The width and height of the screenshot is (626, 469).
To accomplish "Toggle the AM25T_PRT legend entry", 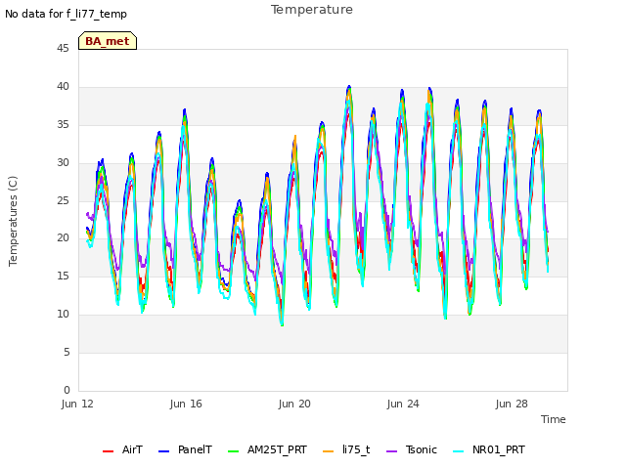I will click(267, 449).
